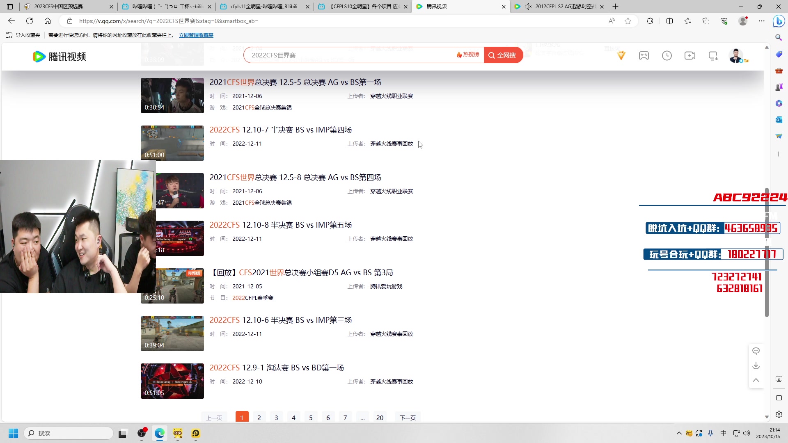Open video 2022CFS 12.9-1 淘汰赛 BS vs BD第一场
Screen dimensions: 788x443
point(277,368)
